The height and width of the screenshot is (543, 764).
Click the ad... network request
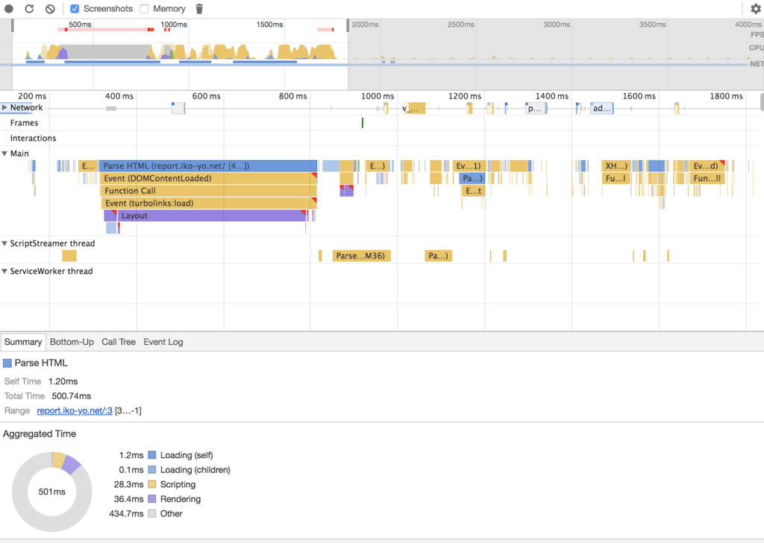coord(602,108)
